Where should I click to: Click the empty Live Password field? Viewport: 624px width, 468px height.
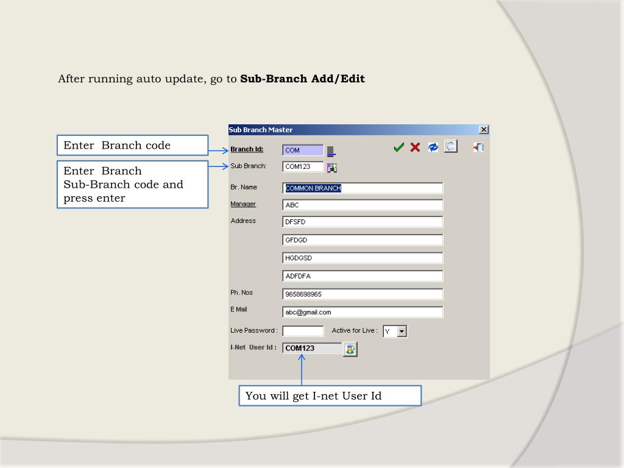coord(303,331)
